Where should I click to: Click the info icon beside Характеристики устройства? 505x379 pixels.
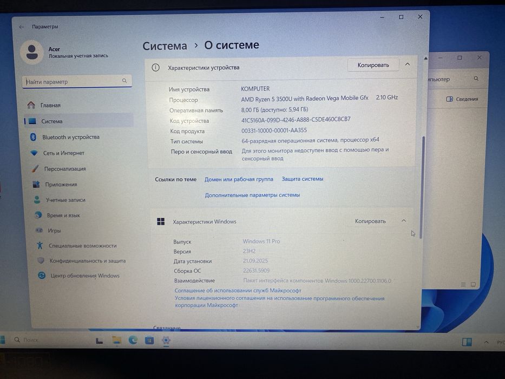click(x=155, y=68)
